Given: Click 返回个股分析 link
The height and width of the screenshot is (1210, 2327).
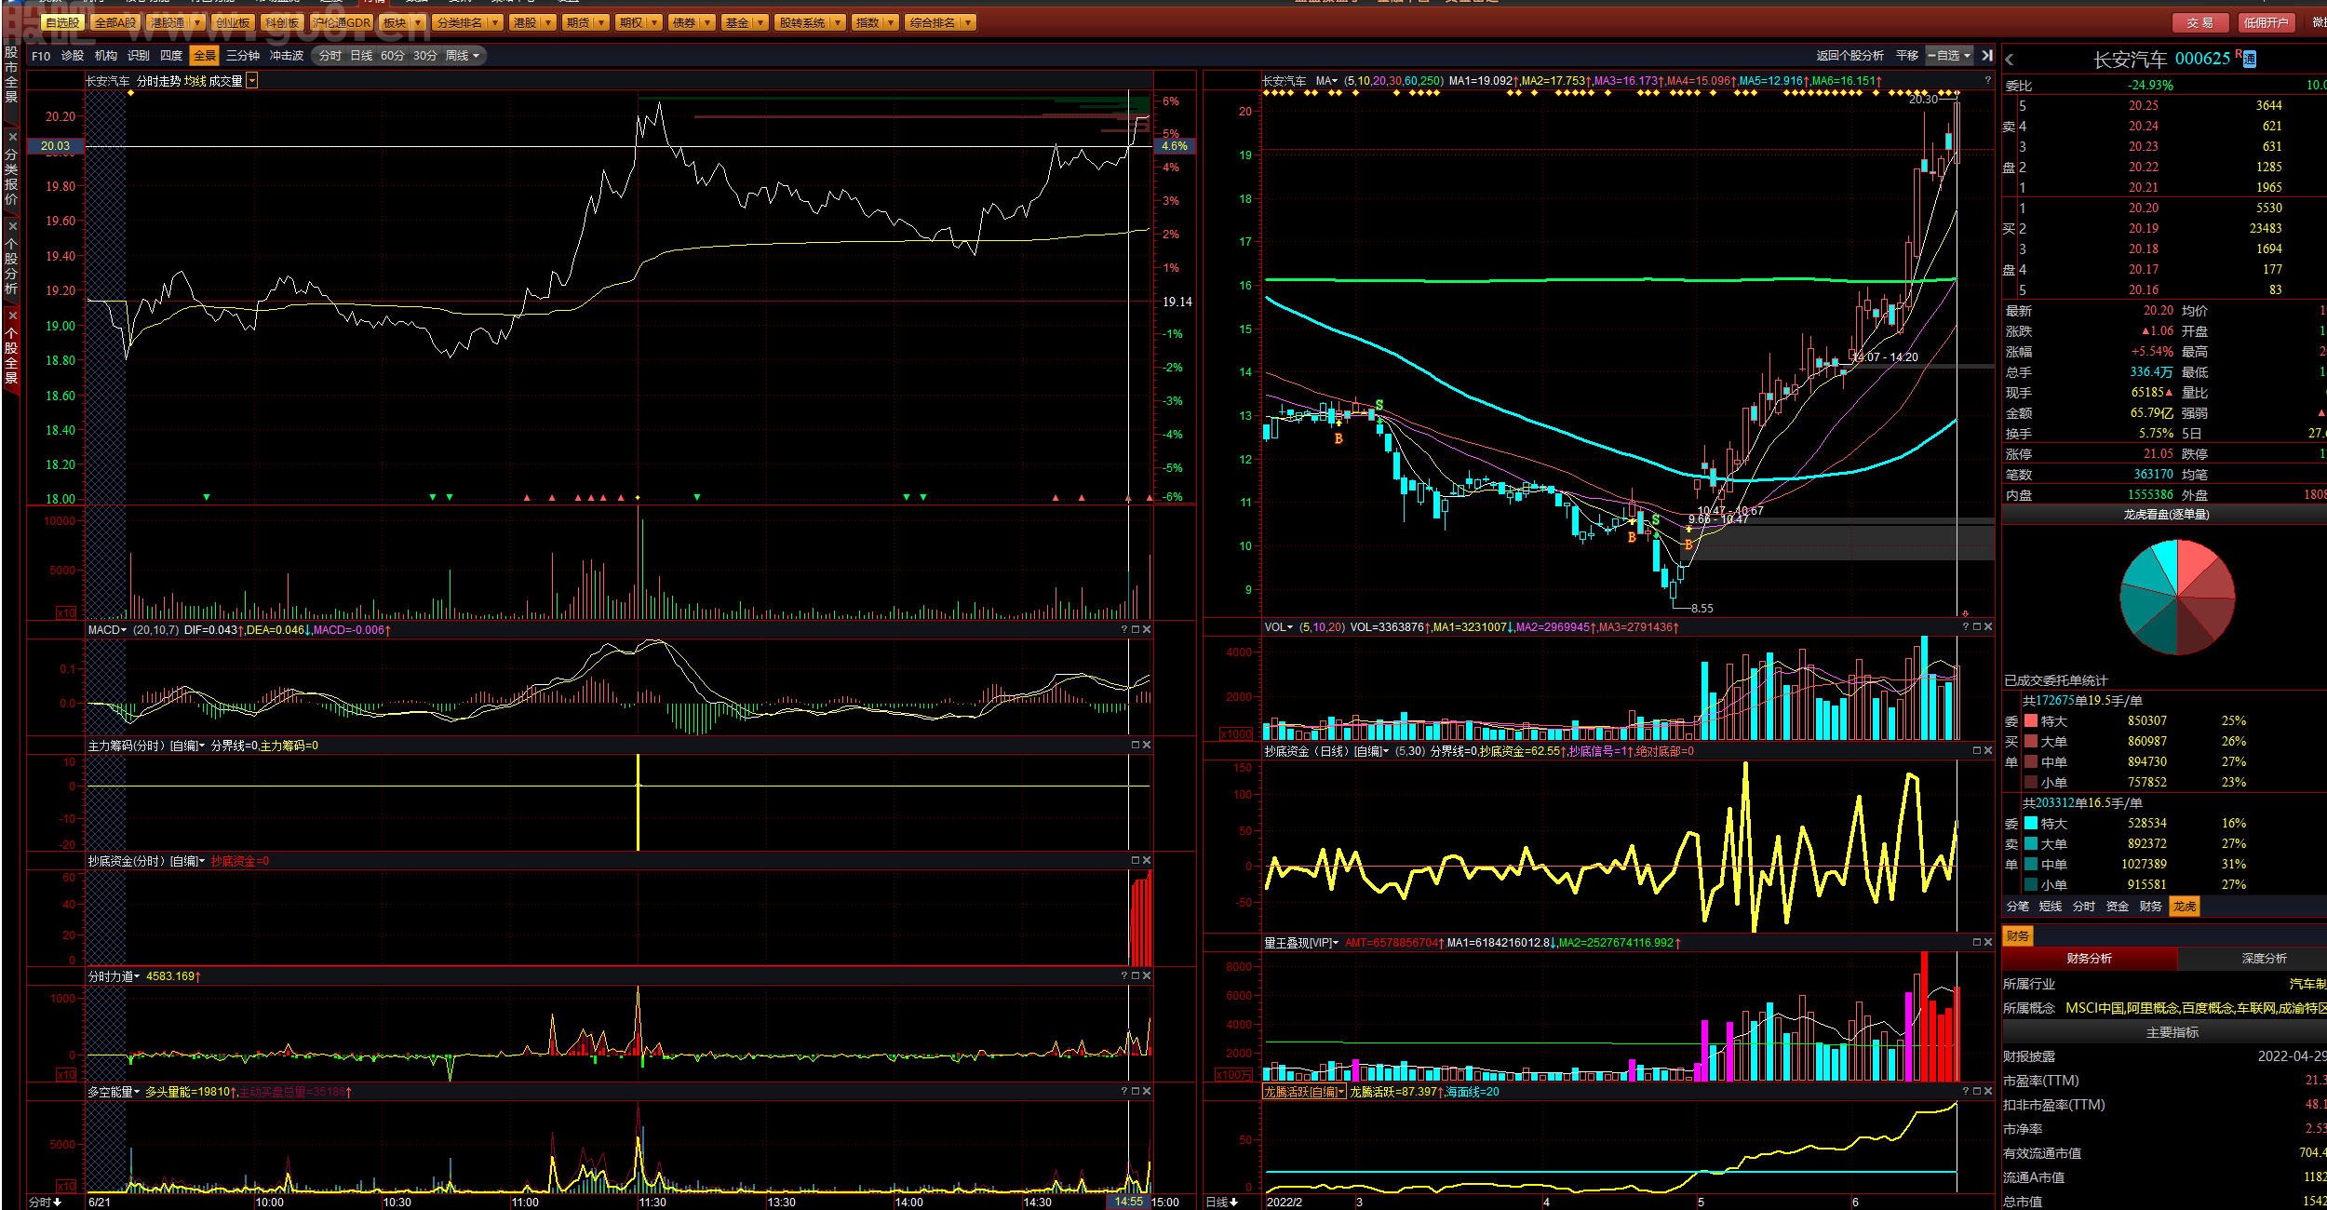Looking at the screenshot, I should pyautogui.click(x=1849, y=56).
